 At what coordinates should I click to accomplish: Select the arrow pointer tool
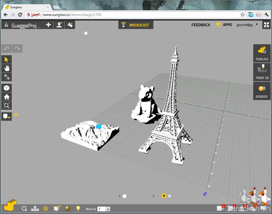pyautogui.click(x=7, y=59)
